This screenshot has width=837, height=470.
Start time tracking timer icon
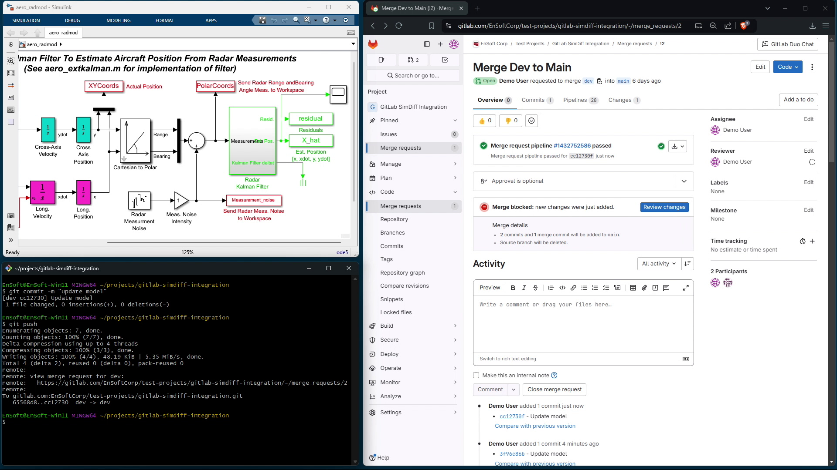click(803, 241)
